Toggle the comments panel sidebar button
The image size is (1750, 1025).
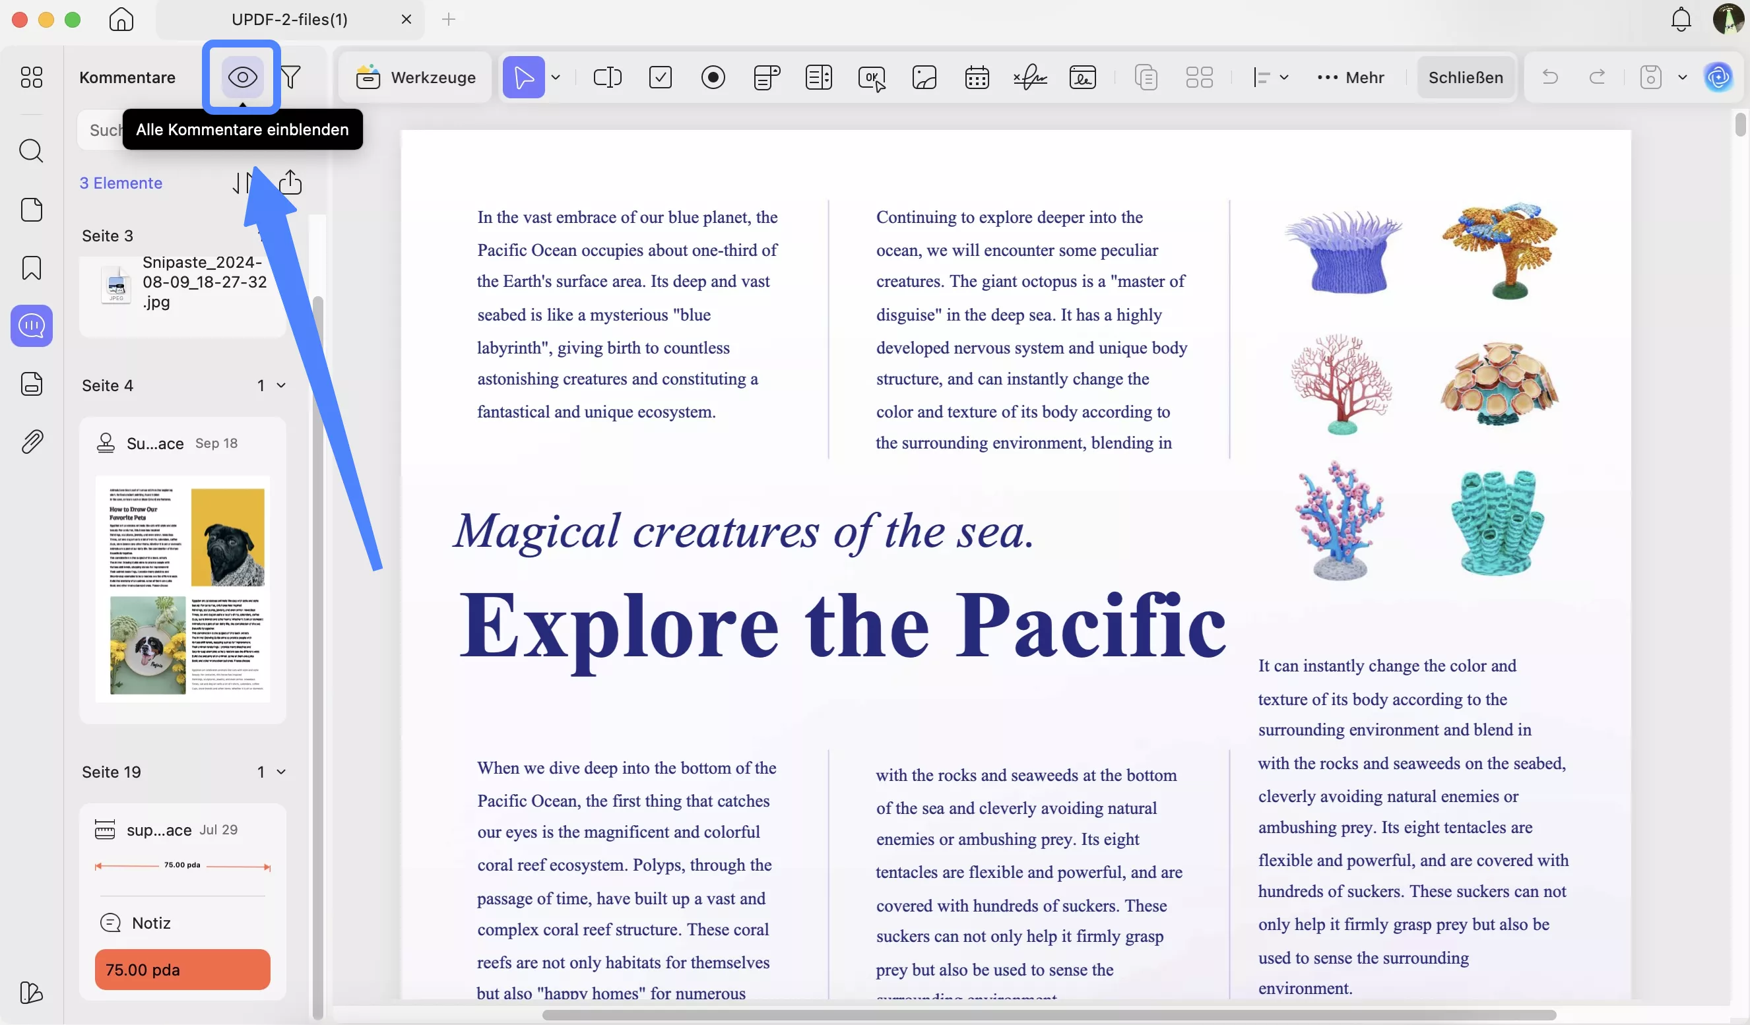point(31,325)
